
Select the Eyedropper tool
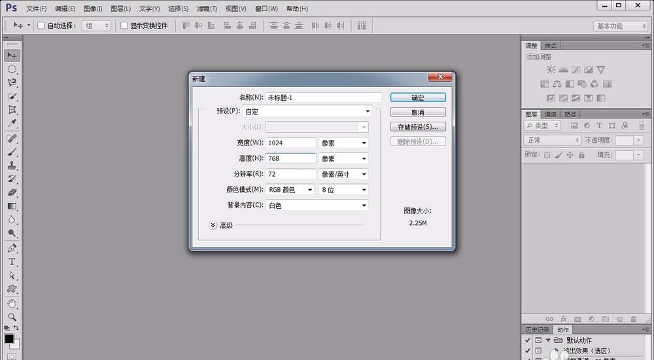click(x=12, y=124)
